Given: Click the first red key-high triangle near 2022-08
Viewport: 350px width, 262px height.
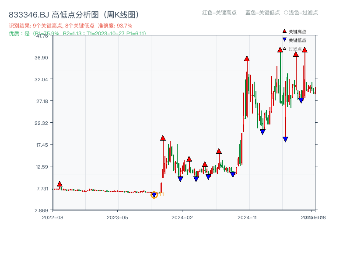Looking at the screenshot, I should 59,184.
